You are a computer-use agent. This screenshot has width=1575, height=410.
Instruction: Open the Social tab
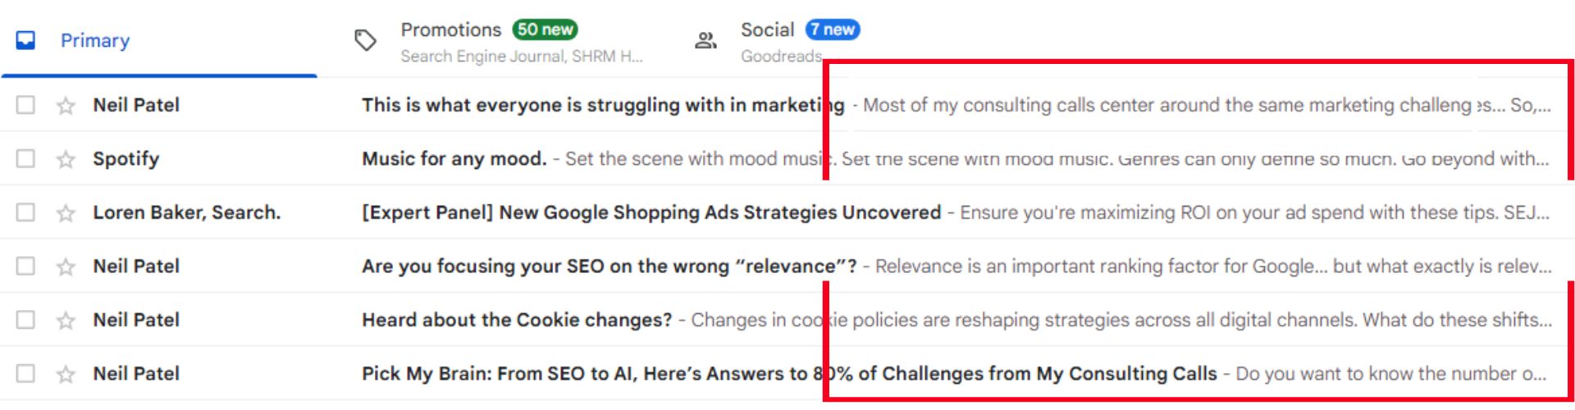[775, 41]
